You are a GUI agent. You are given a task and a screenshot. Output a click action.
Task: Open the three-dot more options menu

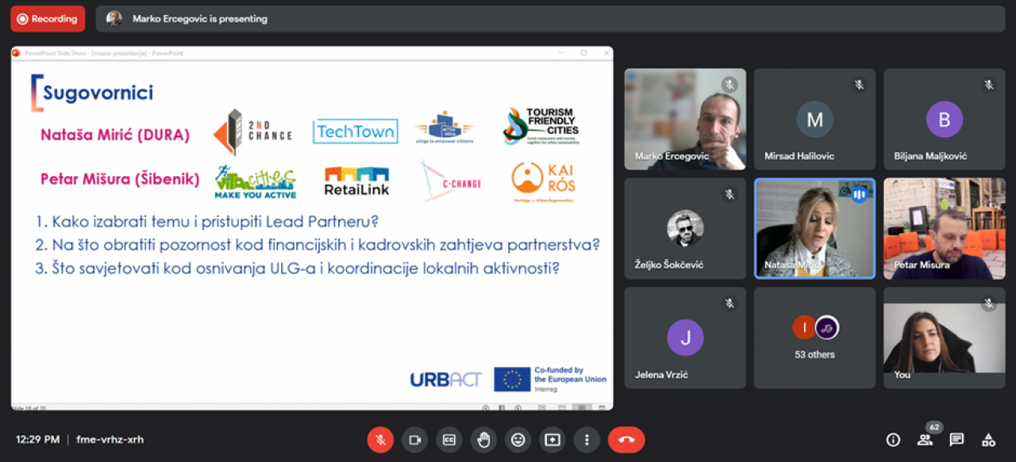click(x=587, y=440)
